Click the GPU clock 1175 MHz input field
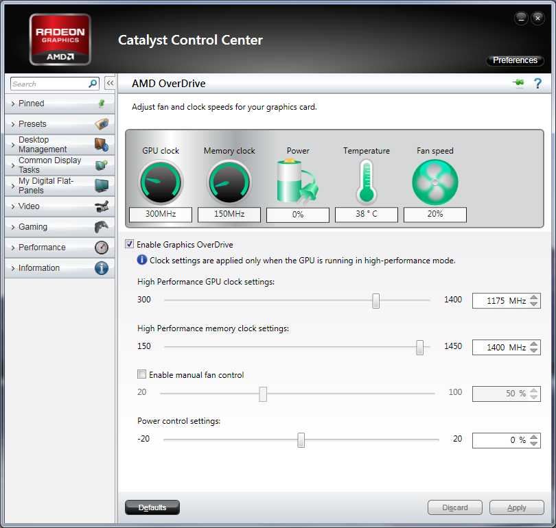556x528 pixels. tap(500, 300)
